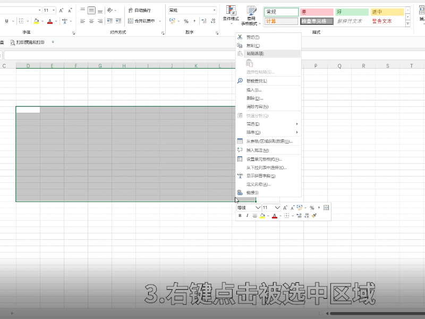Screen dimensions: 425x319
Task: Align text left in the ribbon
Action: click(83, 21)
